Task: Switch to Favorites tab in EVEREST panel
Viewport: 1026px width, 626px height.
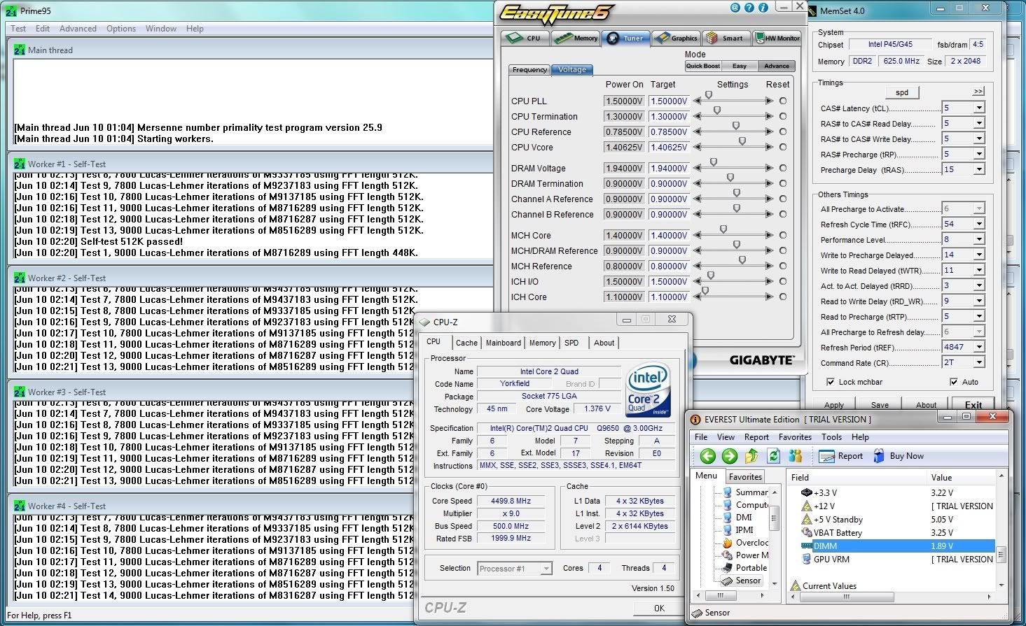Action: tap(745, 477)
